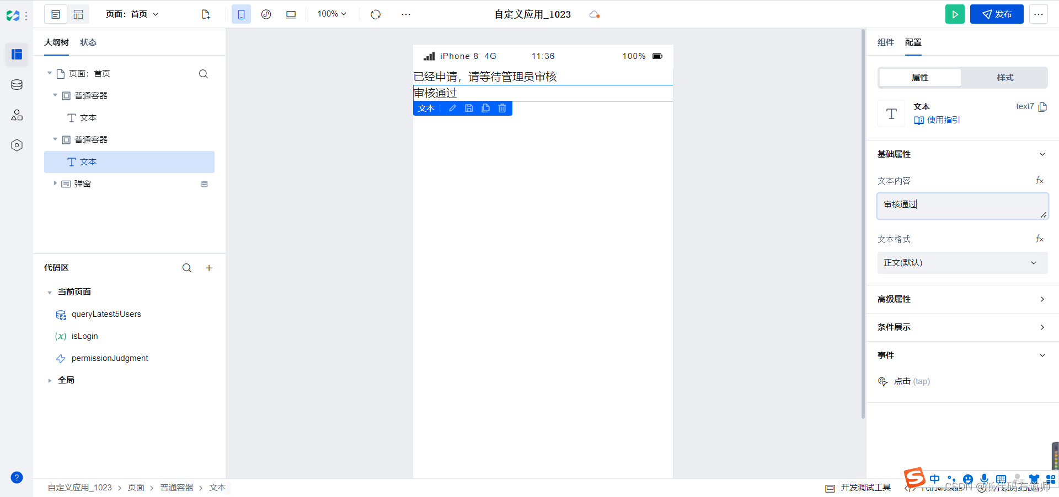The height and width of the screenshot is (497, 1059).
Task: Collapse the second 普通容器 node
Action: 55,139
